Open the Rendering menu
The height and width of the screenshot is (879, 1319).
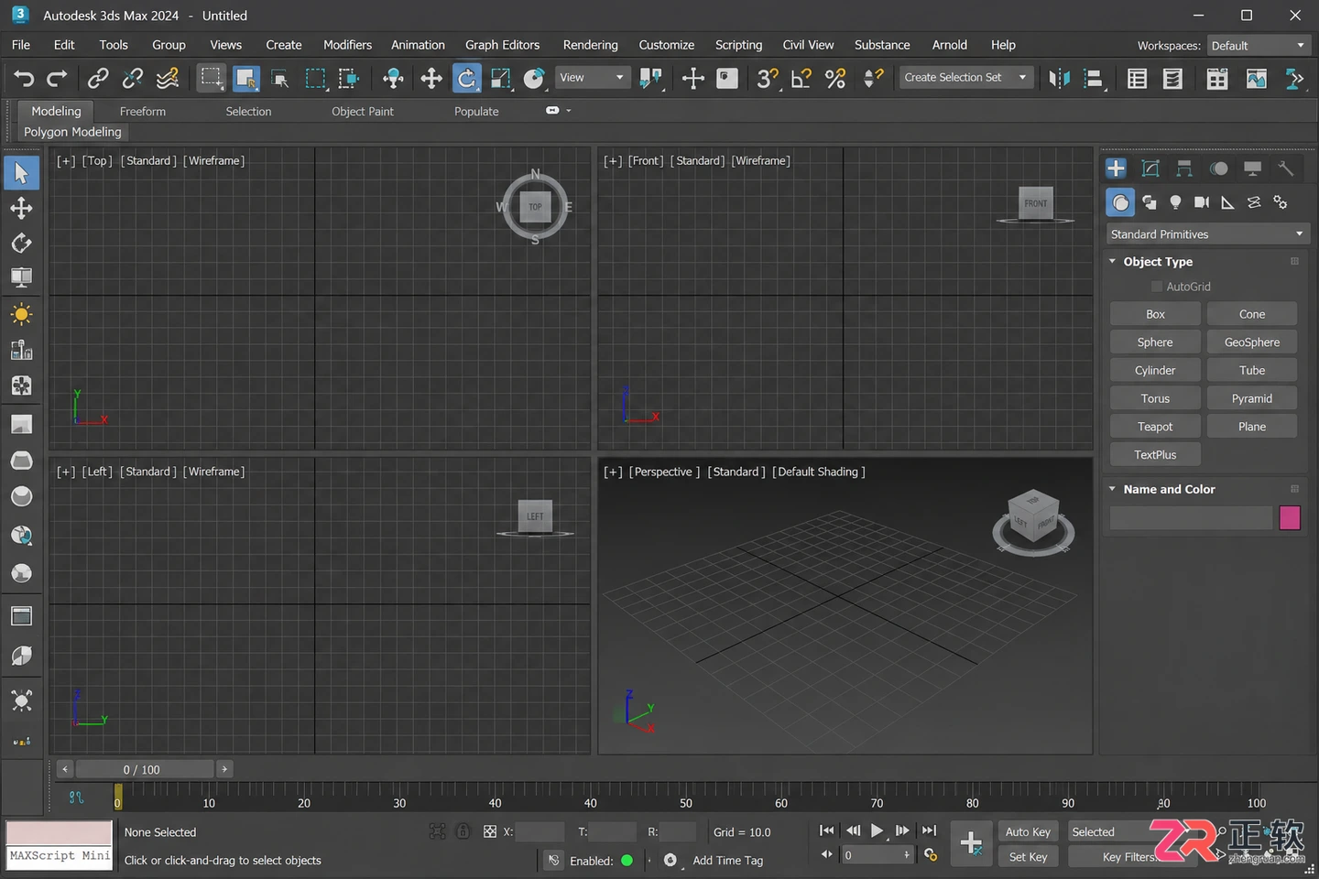590,45
